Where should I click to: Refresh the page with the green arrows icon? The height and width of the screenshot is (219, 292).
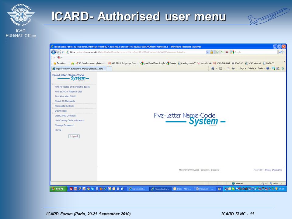[222, 52]
